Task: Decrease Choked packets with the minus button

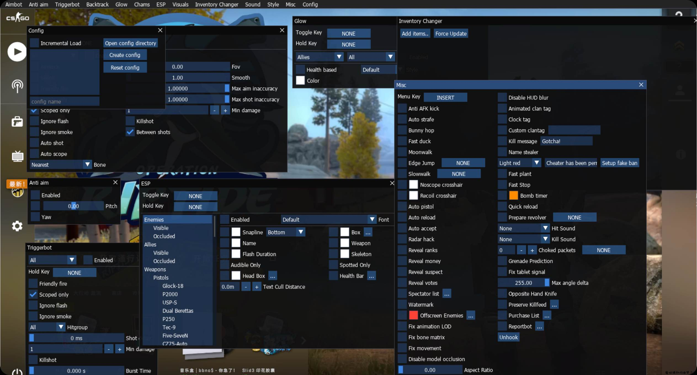Action: click(521, 250)
